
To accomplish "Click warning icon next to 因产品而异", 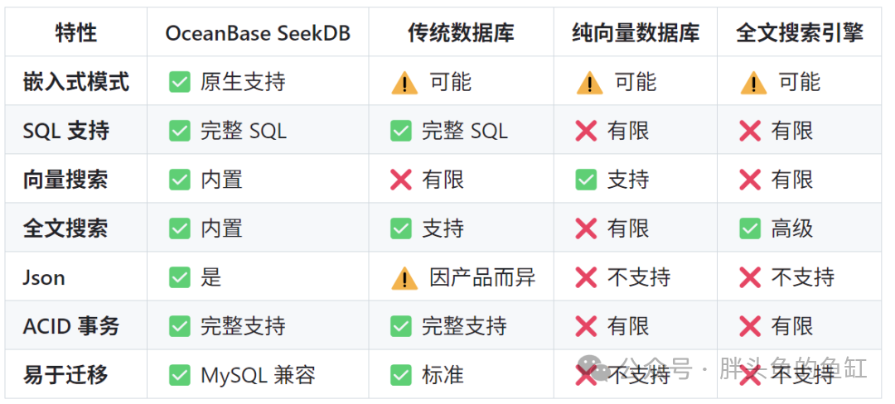I will (x=404, y=279).
